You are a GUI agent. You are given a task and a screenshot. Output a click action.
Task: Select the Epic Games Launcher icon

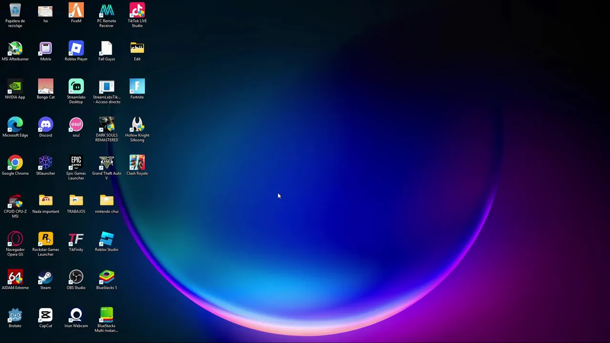pos(76,162)
